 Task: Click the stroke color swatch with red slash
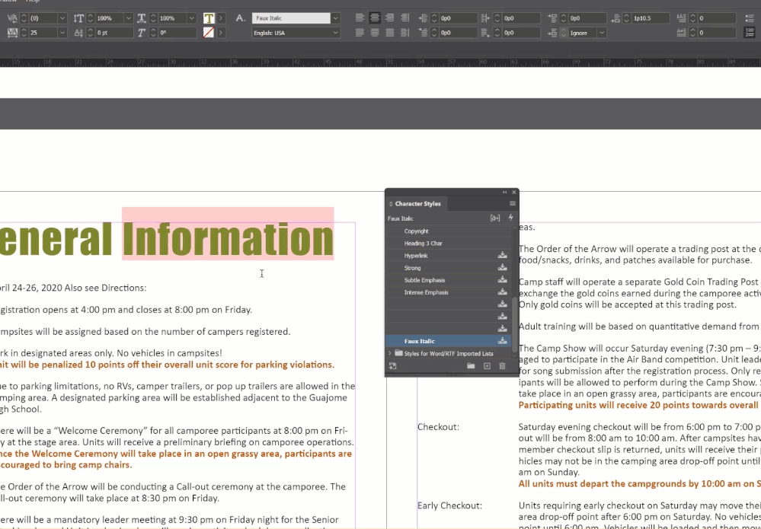click(209, 33)
